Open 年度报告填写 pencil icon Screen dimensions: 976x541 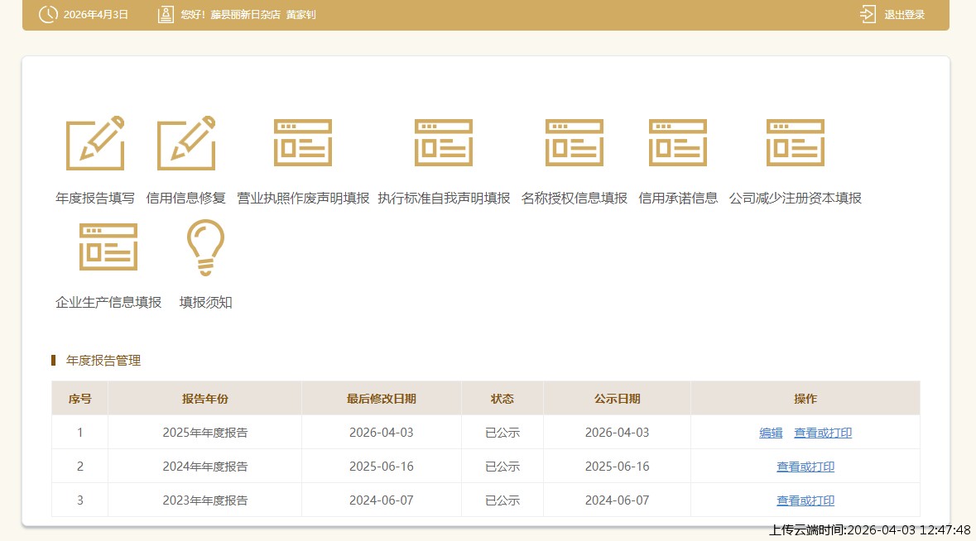click(x=95, y=143)
